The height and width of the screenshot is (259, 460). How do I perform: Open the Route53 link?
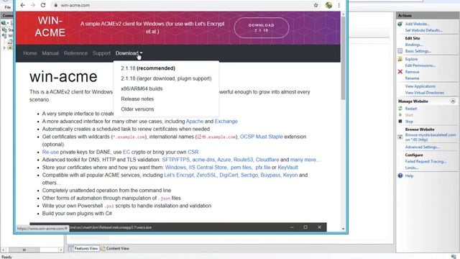point(243,160)
